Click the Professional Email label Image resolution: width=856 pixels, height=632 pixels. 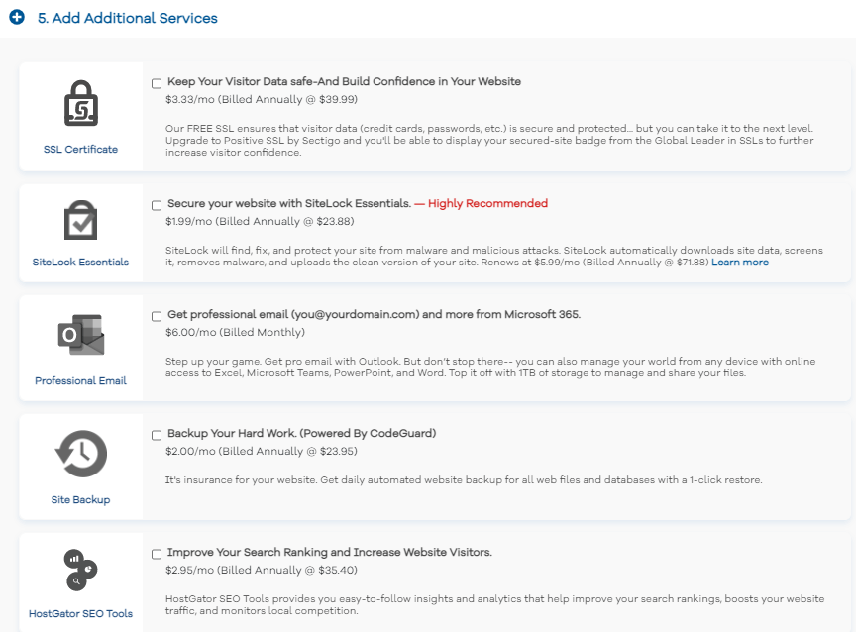click(81, 381)
